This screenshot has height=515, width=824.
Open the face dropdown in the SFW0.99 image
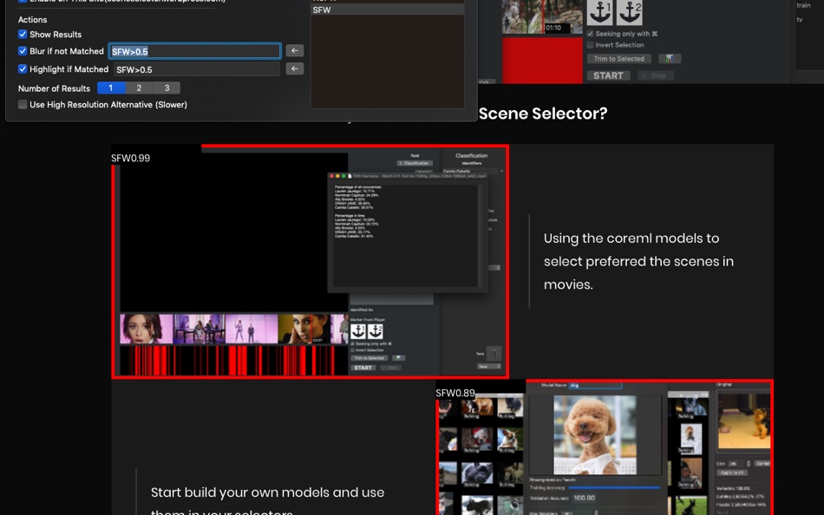(488, 366)
